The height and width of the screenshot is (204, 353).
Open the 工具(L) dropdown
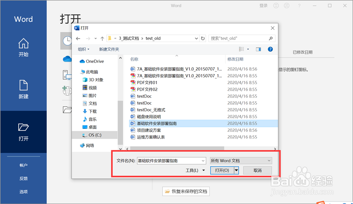coord(195,170)
